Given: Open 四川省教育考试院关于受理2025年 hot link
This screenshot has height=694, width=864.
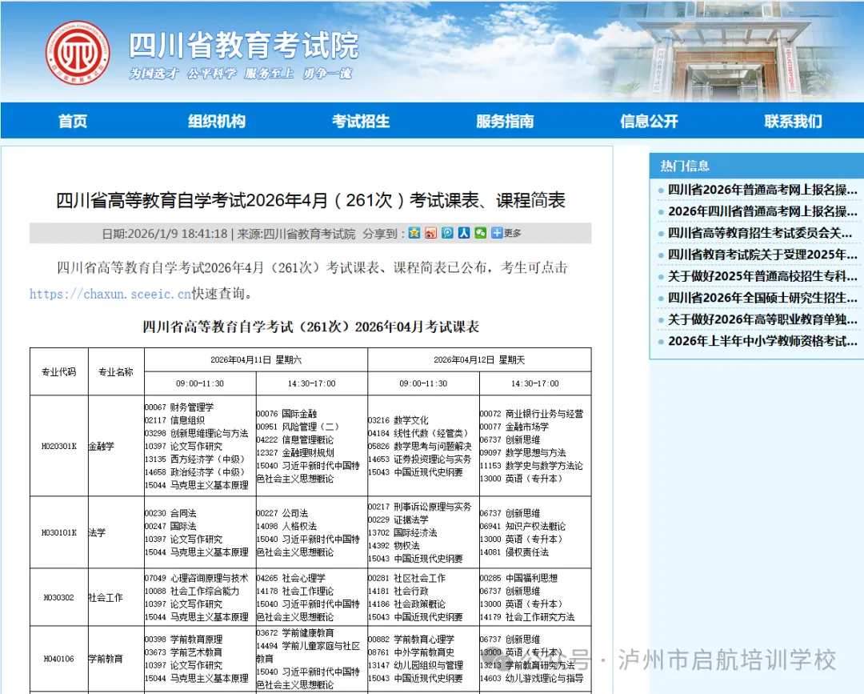Looking at the screenshot, I should coord(762,254).
